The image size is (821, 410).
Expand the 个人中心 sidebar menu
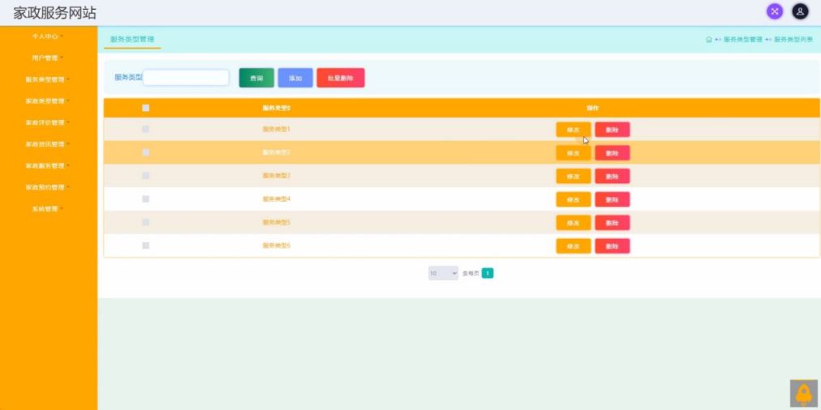(47, 36)
